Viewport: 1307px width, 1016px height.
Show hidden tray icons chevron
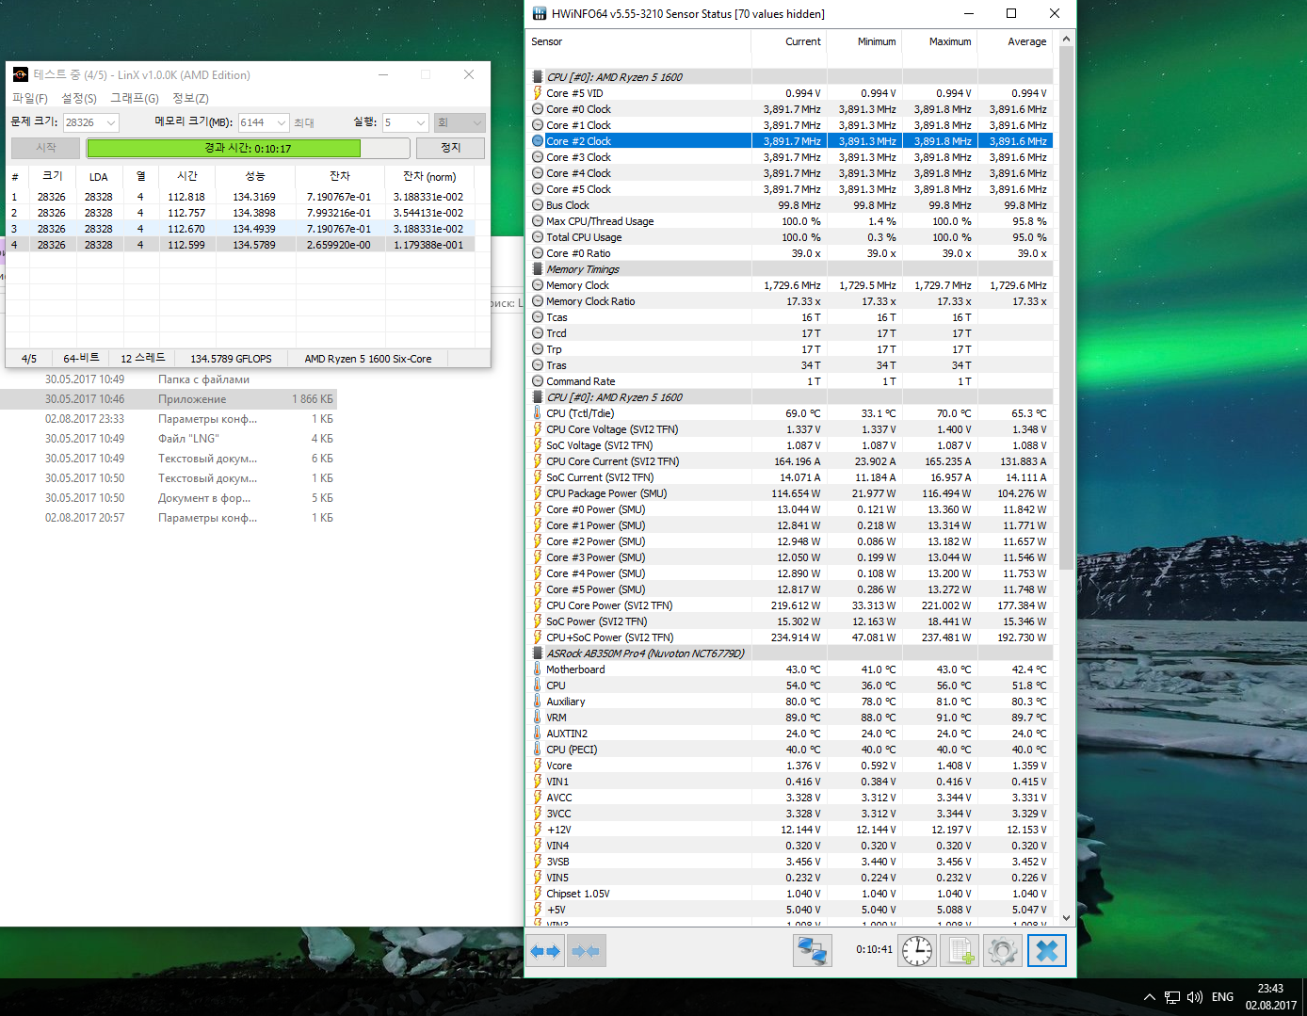(x=1149, y=997)
